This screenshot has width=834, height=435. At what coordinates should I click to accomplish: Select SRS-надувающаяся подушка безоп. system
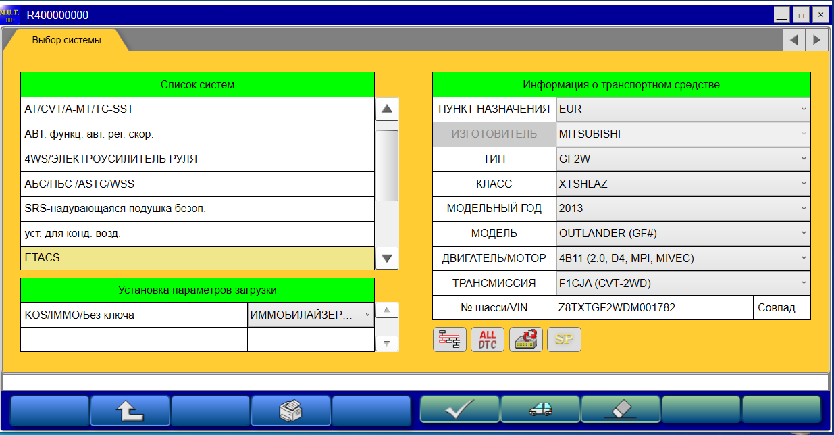click(x=197, y=209)
